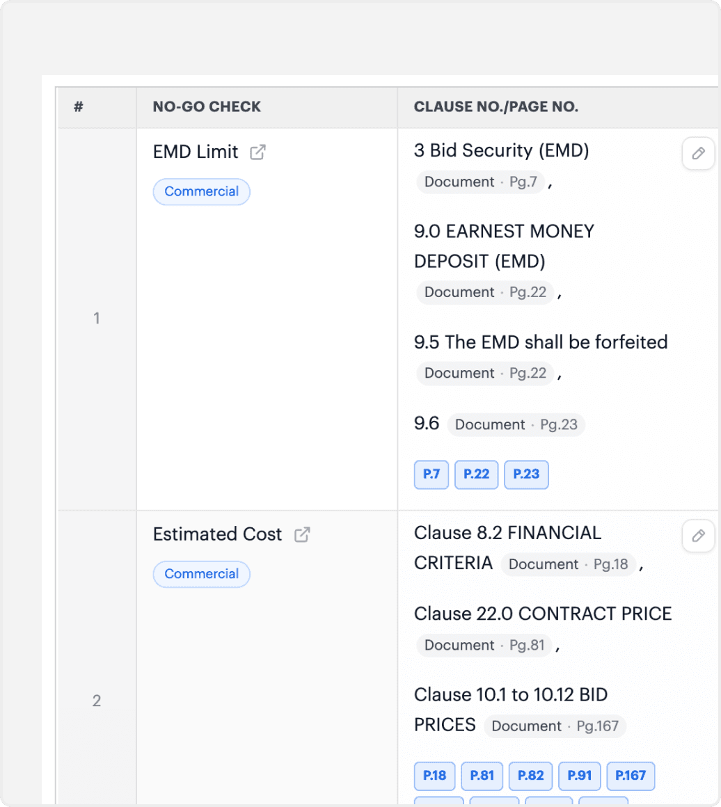Image resolution: width=721 pixels, height=807 pixels.
Task: Open page badge P.167 for Estimated Cost
Action: (x=631, y=776)
